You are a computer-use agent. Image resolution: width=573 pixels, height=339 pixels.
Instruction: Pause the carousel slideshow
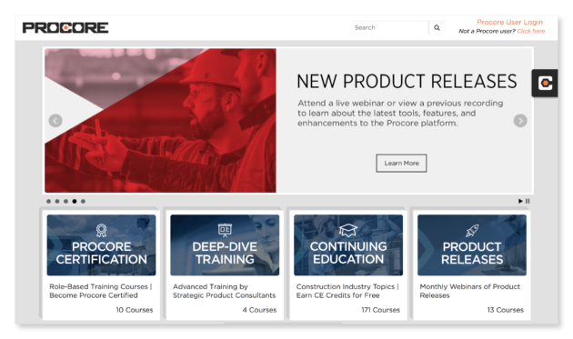(x=528, y=201)
